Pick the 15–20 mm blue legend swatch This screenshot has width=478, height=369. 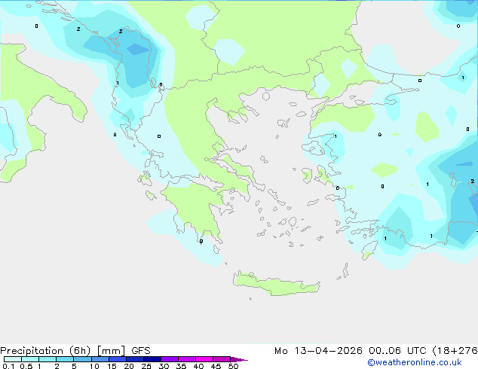coord(118,359)
